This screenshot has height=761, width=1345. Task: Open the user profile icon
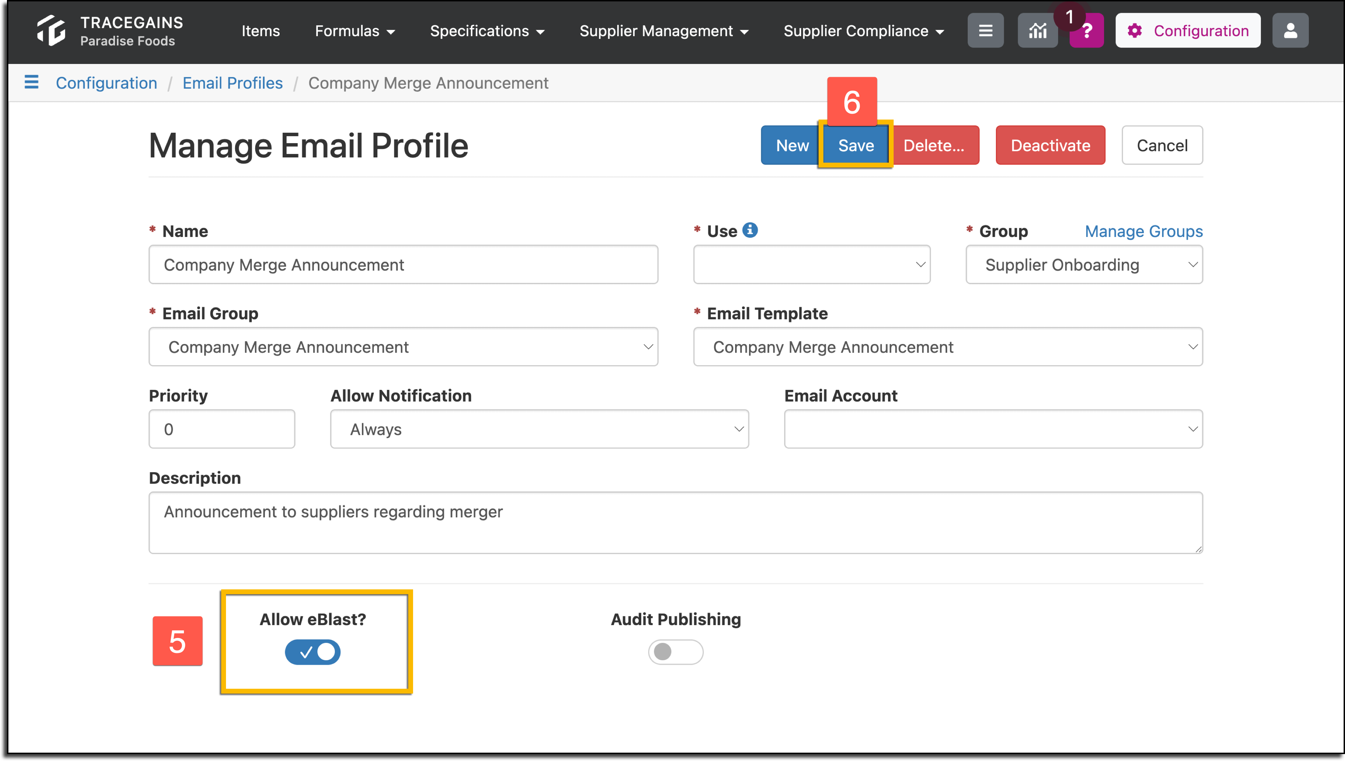tap(1290, 31)
